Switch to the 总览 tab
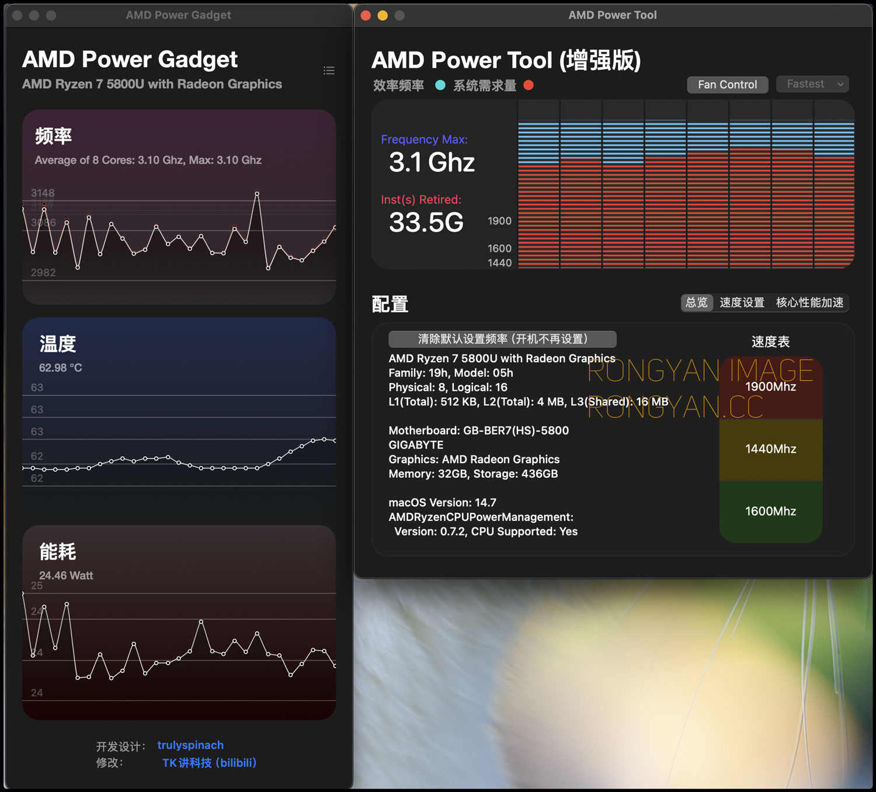 click(x=697, y=303)
